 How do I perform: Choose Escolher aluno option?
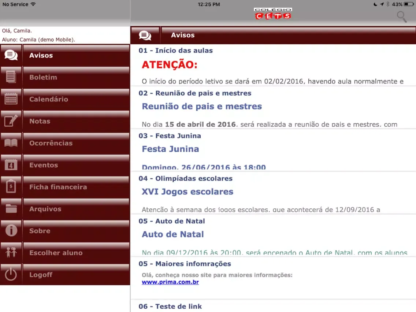coord(65,253)
